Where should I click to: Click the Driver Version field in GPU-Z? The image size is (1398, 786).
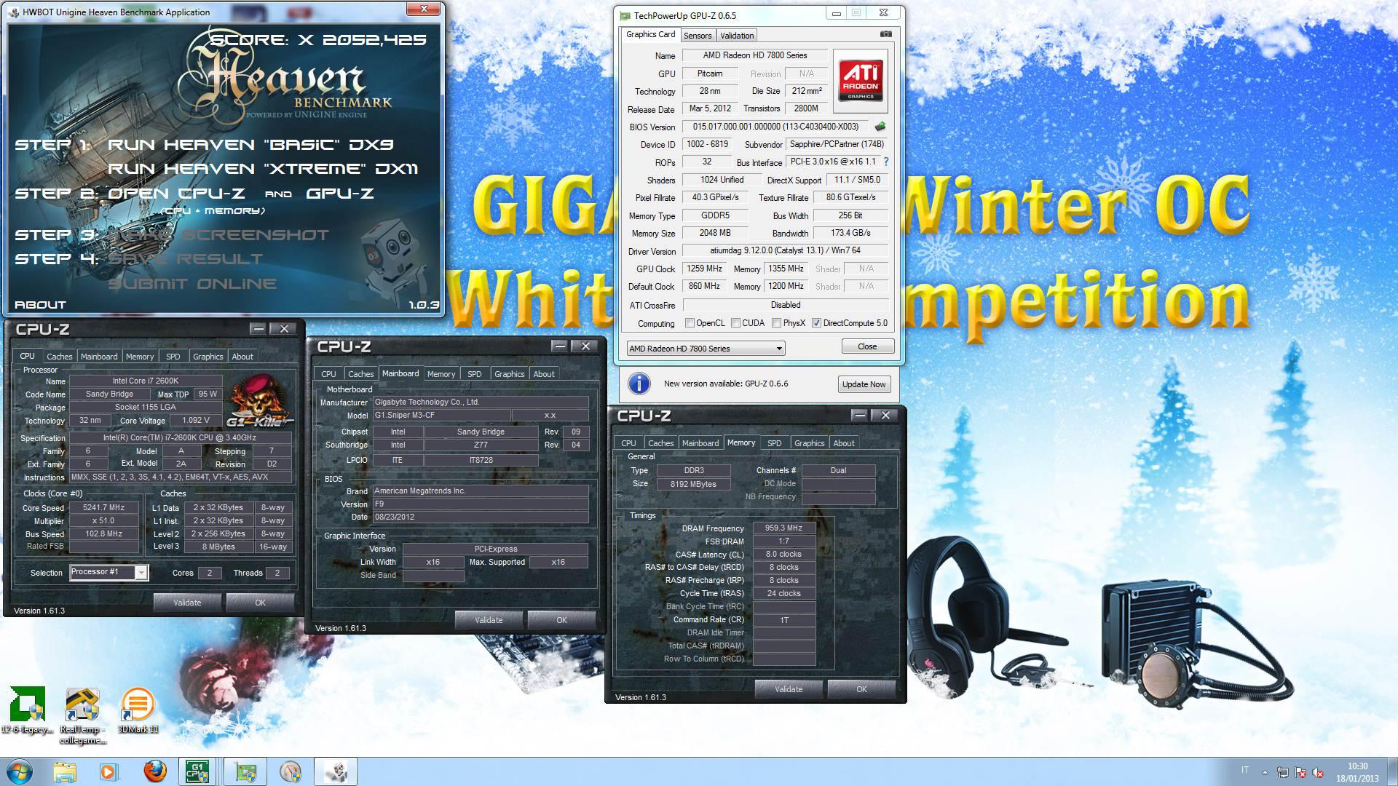click(785, 250)
